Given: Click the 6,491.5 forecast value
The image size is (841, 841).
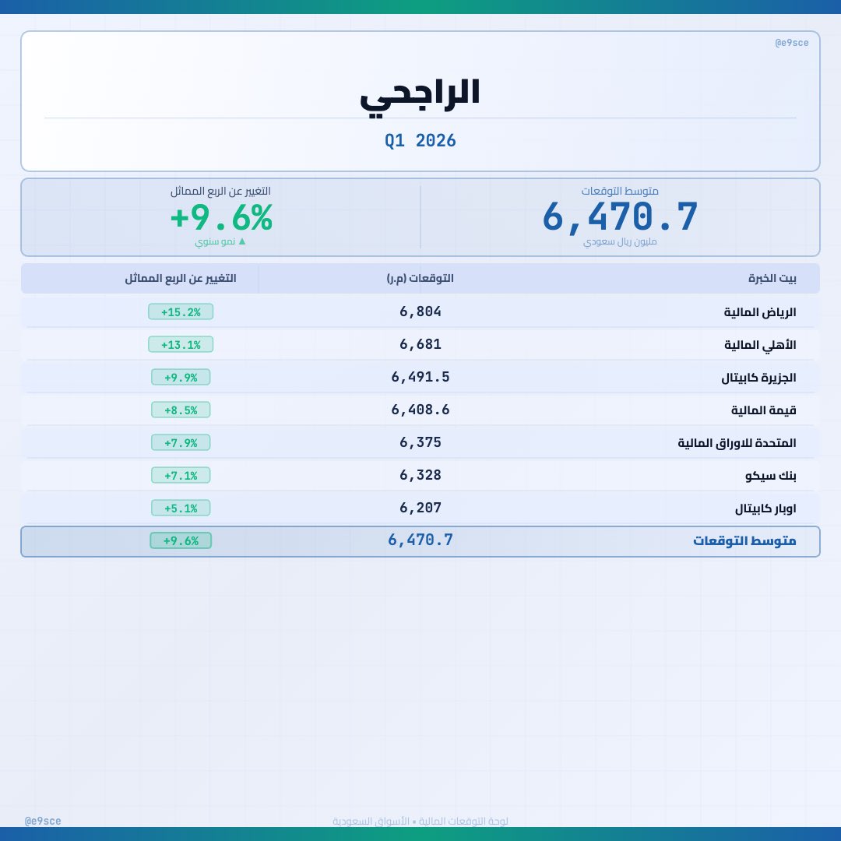Looking at the screenshot, I should 420,377.
